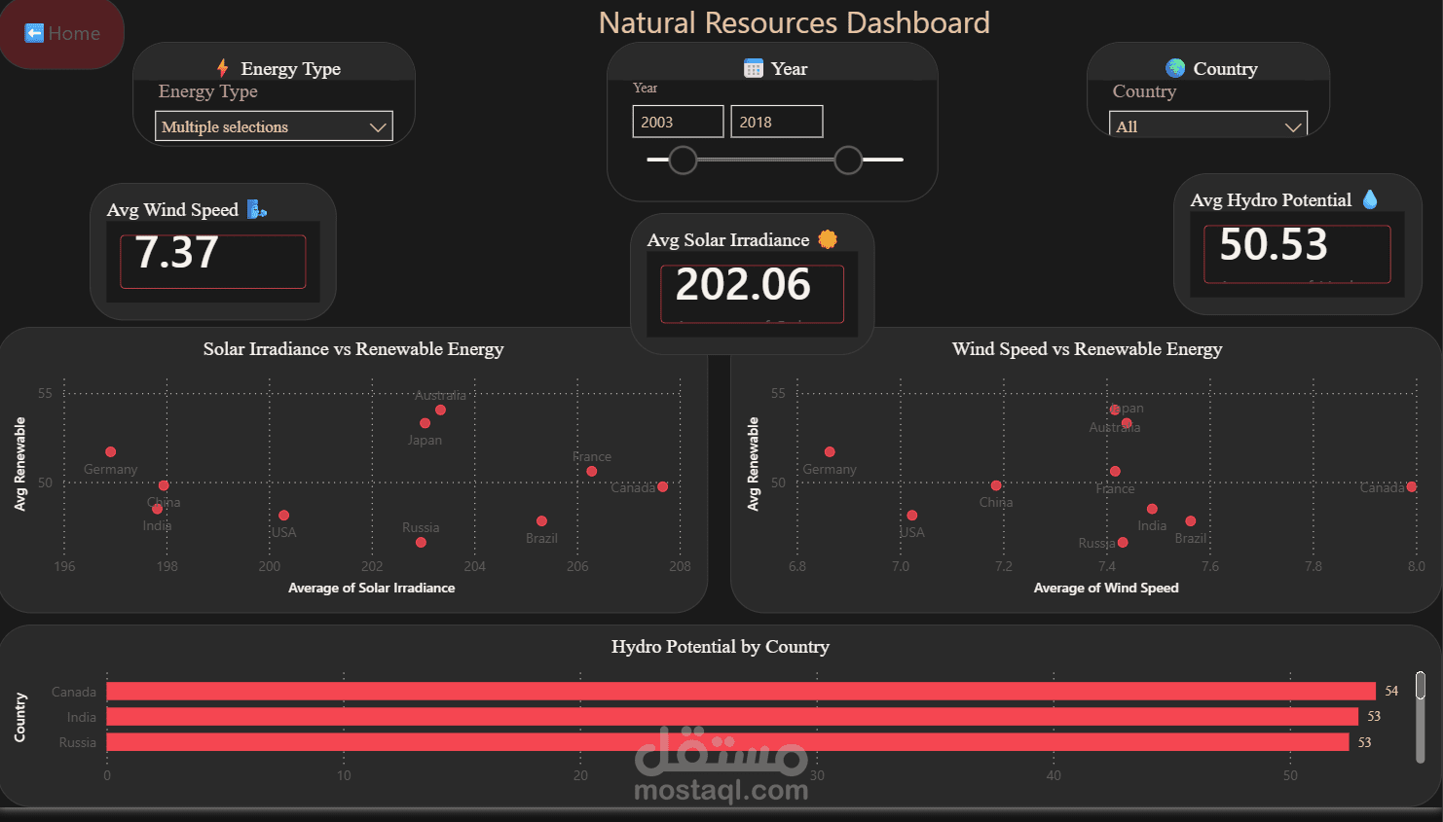Click the sun icon next to Avg Solar Irradiance
1443x822 pixels.
828,239
